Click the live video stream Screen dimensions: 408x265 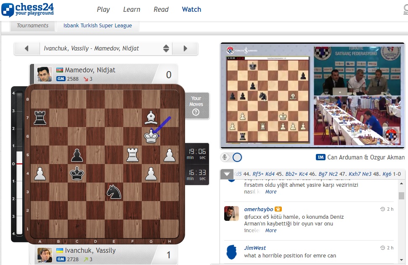coord(313,95)
